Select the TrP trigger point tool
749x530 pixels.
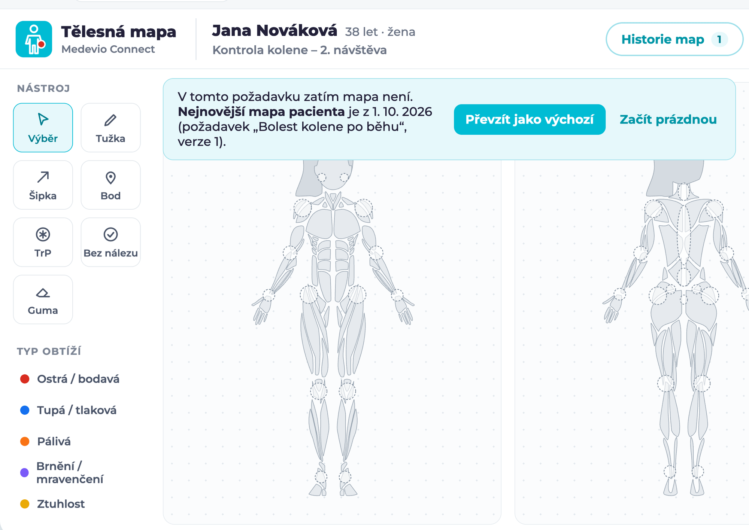tap(43, 242)
